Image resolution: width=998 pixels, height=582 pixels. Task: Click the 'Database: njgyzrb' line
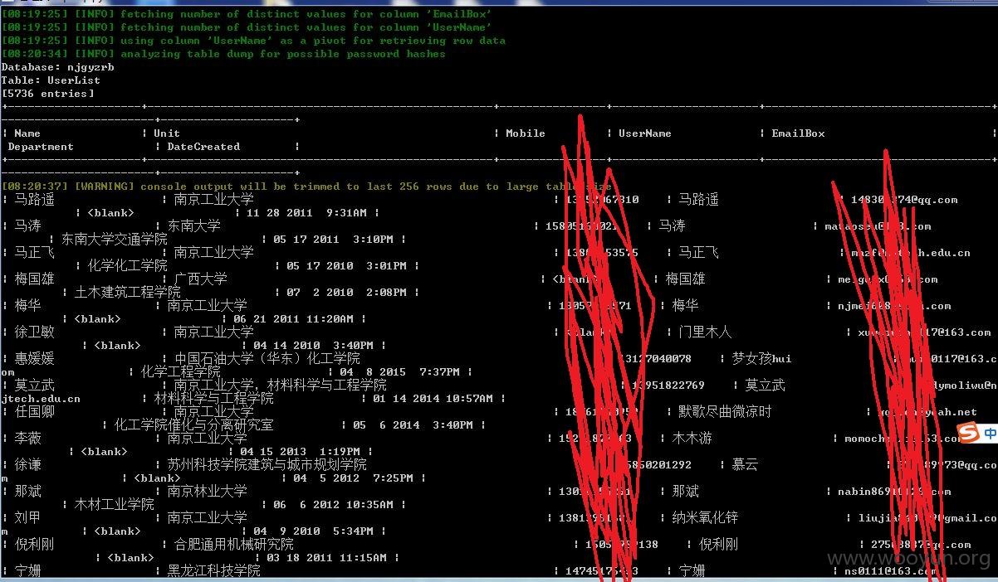click(58, 67)
